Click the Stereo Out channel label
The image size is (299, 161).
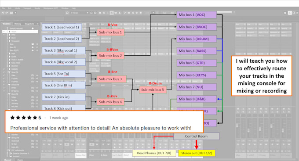80,155
